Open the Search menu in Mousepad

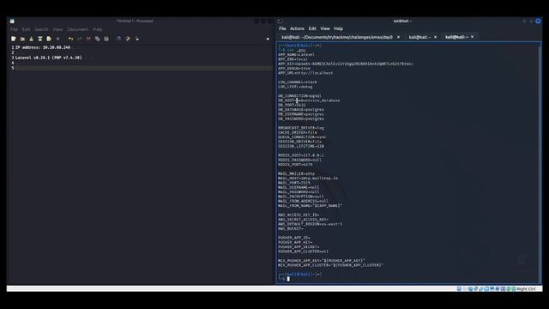pos(41,29)
